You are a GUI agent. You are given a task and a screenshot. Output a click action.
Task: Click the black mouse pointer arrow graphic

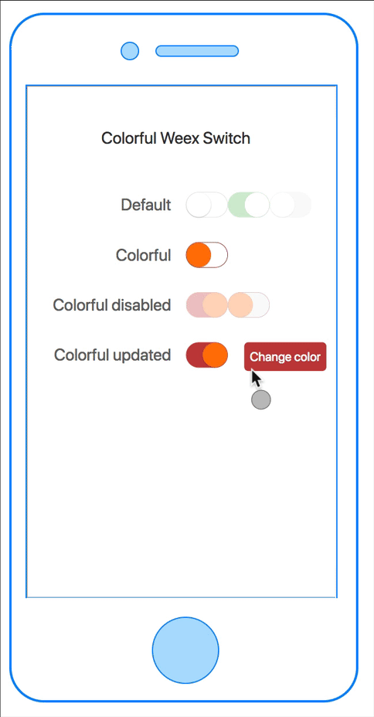click(257, 379)
